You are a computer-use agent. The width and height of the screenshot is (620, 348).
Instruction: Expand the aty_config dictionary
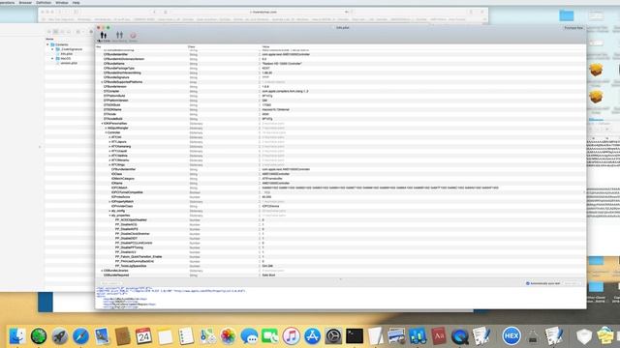click(109, 211)
